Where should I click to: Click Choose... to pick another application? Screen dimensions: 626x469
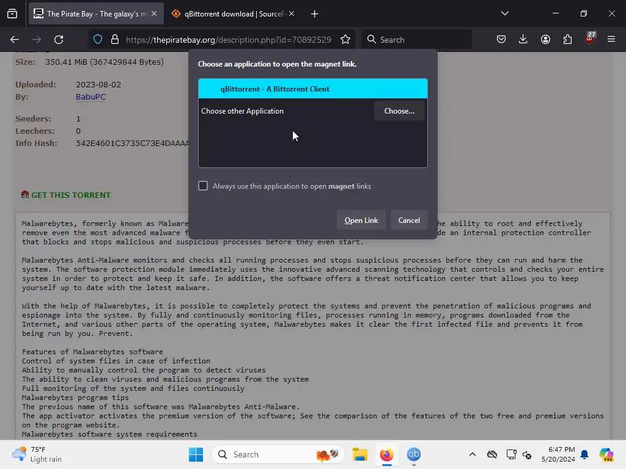(399, 111)
